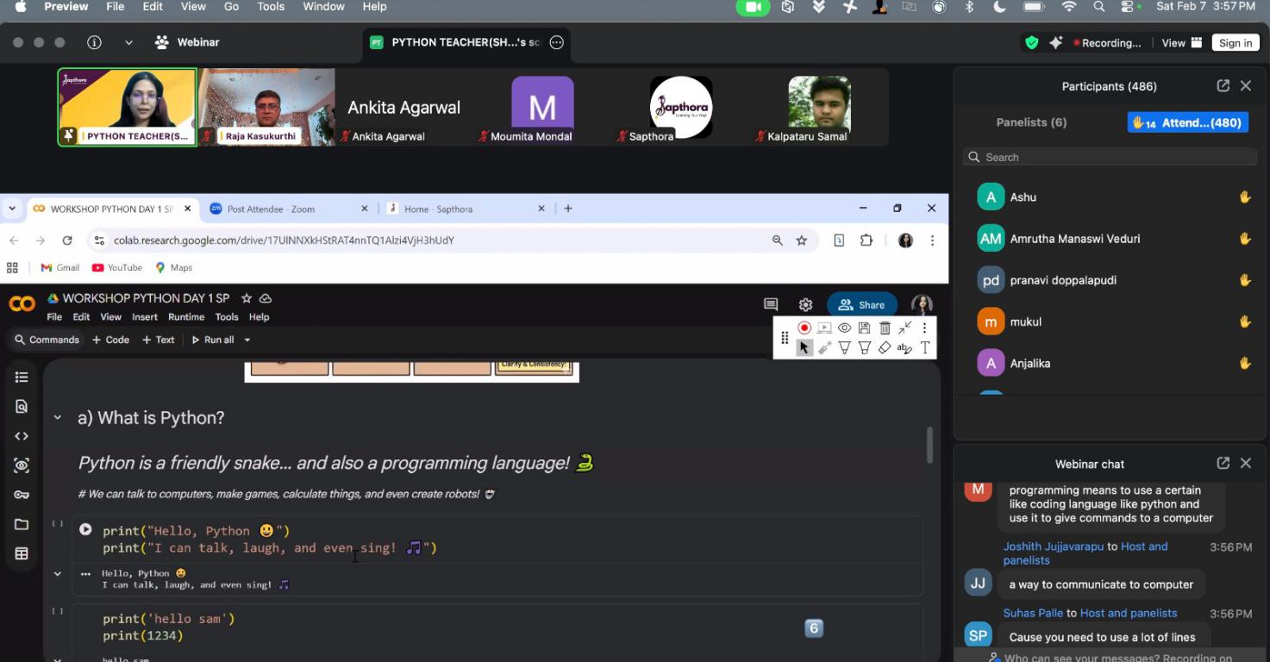Open the Run all dropdown arrow

(247, 340)
